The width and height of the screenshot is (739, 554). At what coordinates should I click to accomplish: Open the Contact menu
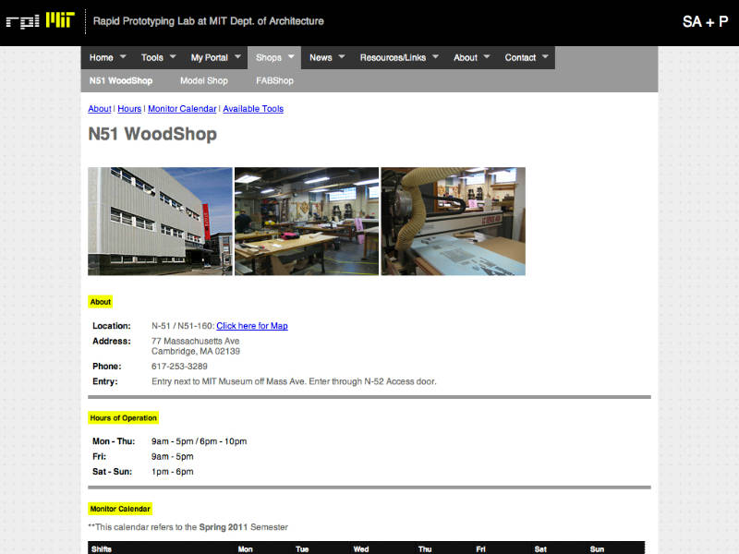pos(520,57)
